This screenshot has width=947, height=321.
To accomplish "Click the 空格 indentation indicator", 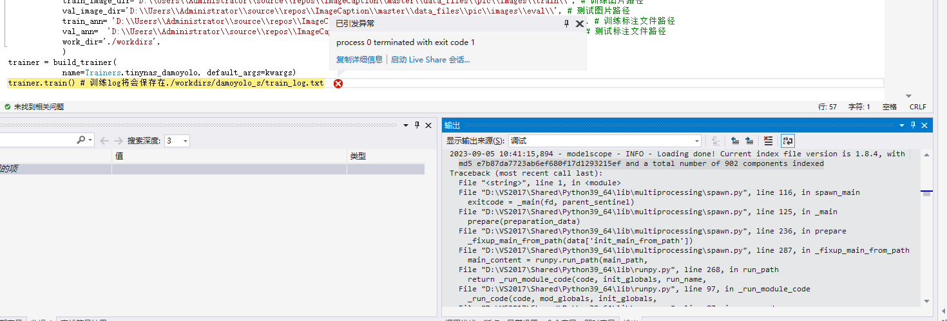I will (x=890, y=107).
